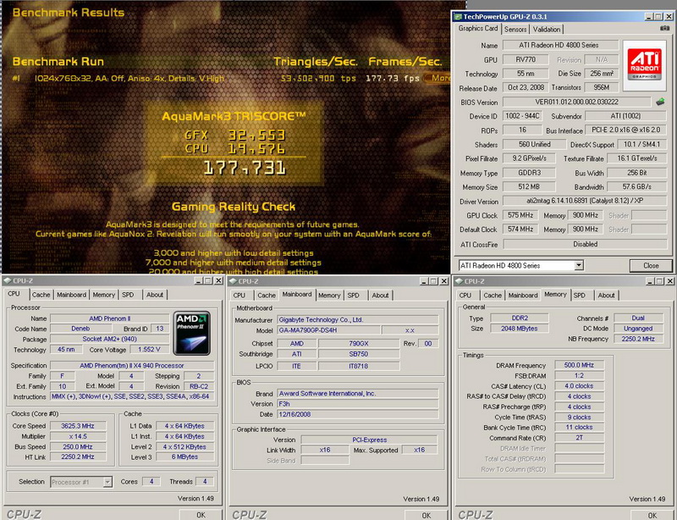Click the AquaMark3 total score 177,731
The width and height of the screenshot is (677, 520).
pyautogui.click(x=245, y=168)
